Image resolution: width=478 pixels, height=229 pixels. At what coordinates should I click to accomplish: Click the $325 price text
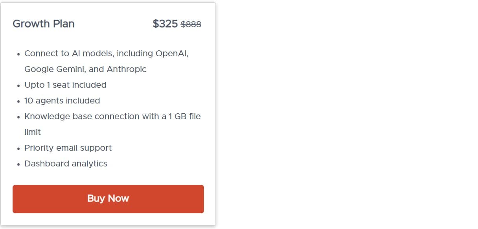pos(165,24)
